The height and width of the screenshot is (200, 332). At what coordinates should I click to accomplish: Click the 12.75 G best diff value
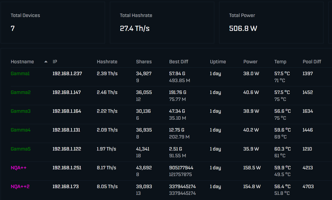coord(177,130)
